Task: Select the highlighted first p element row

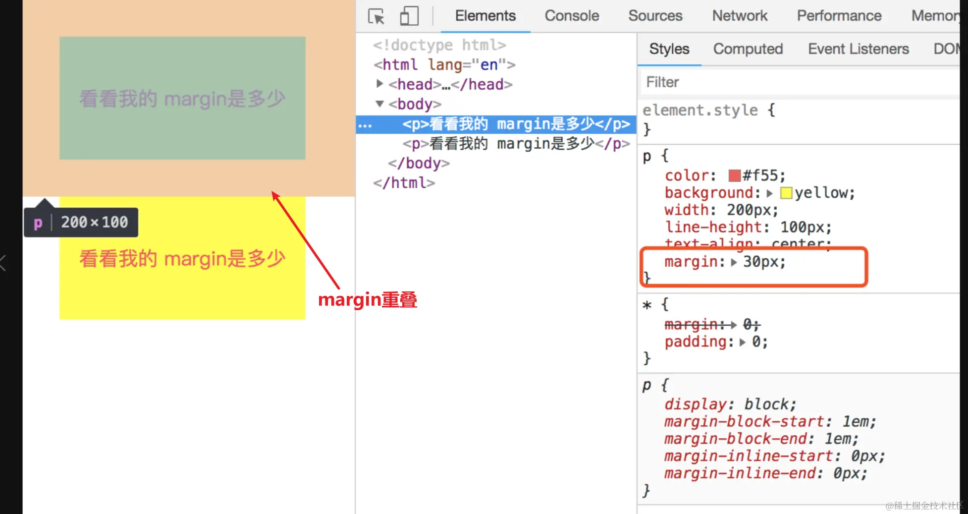Action: (496, 124)
